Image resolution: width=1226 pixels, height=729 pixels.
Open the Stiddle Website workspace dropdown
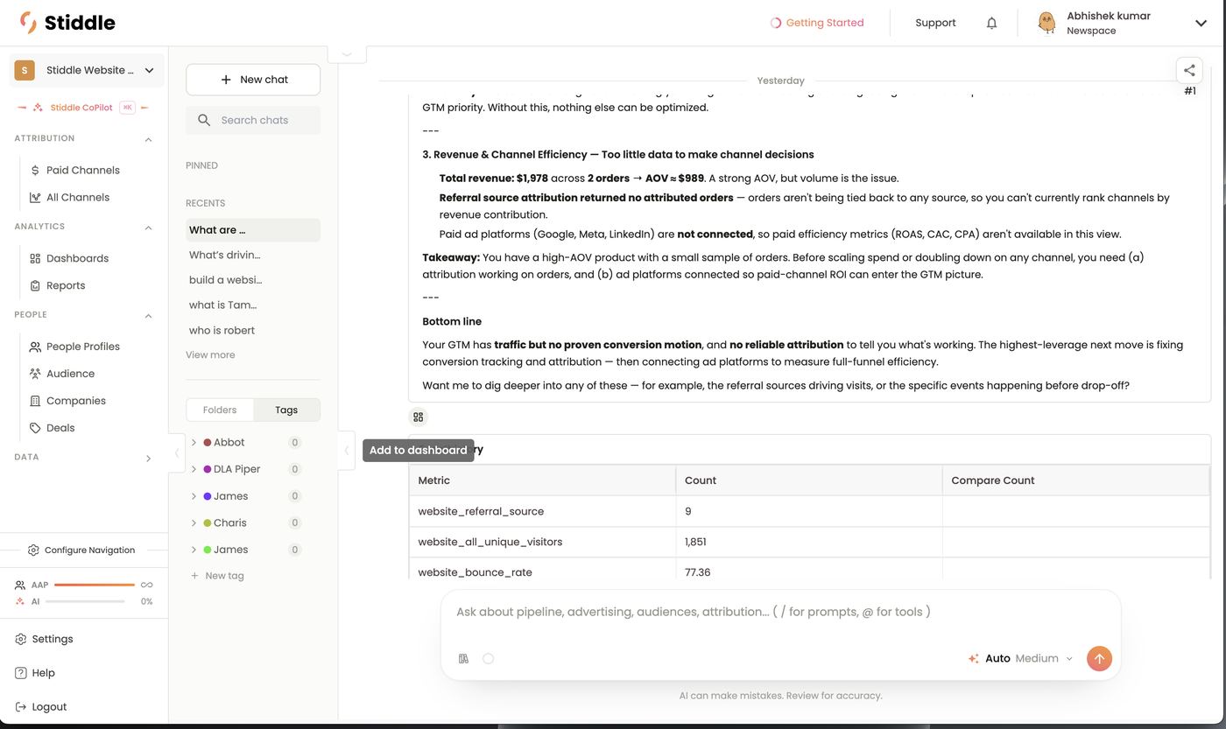[x=85, y=70]
